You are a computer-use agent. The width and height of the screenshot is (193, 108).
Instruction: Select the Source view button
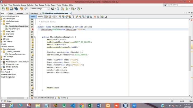[x=33, y=16]
